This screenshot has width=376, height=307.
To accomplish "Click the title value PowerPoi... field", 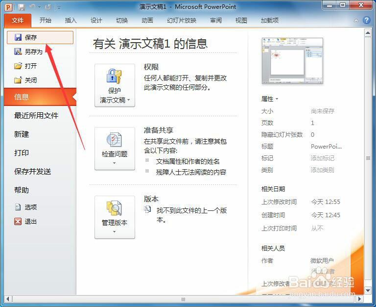I will point(326,146).
